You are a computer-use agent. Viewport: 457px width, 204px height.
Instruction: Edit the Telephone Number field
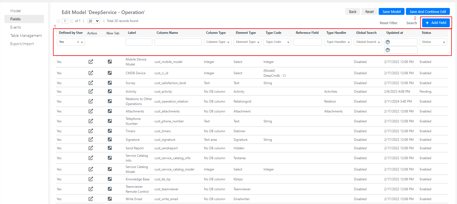click(x=91, y=121)
